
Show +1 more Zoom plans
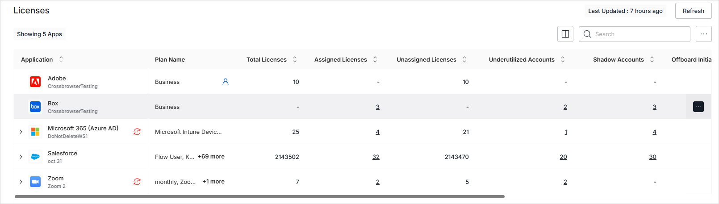[213, 182]
